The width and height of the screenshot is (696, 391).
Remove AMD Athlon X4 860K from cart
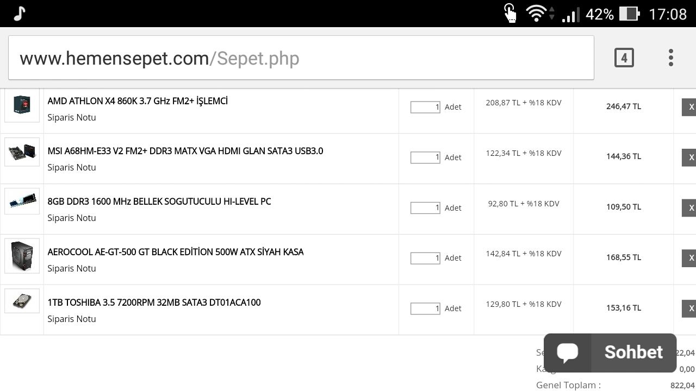click(689, 107)
